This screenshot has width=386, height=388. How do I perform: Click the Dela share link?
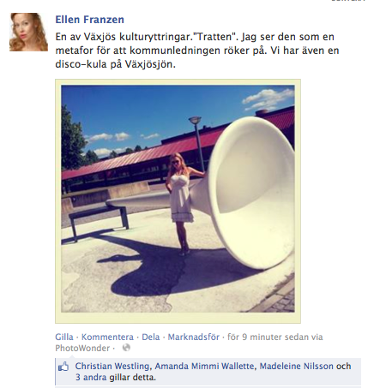151,337
